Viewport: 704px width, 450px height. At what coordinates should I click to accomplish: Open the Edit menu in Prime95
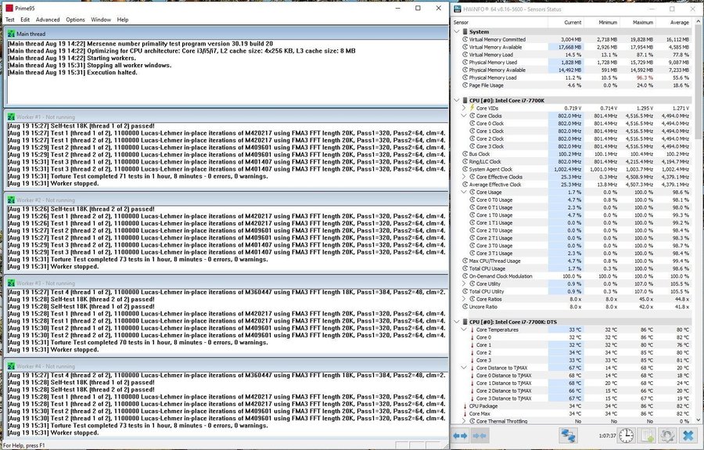coord(25,20)
